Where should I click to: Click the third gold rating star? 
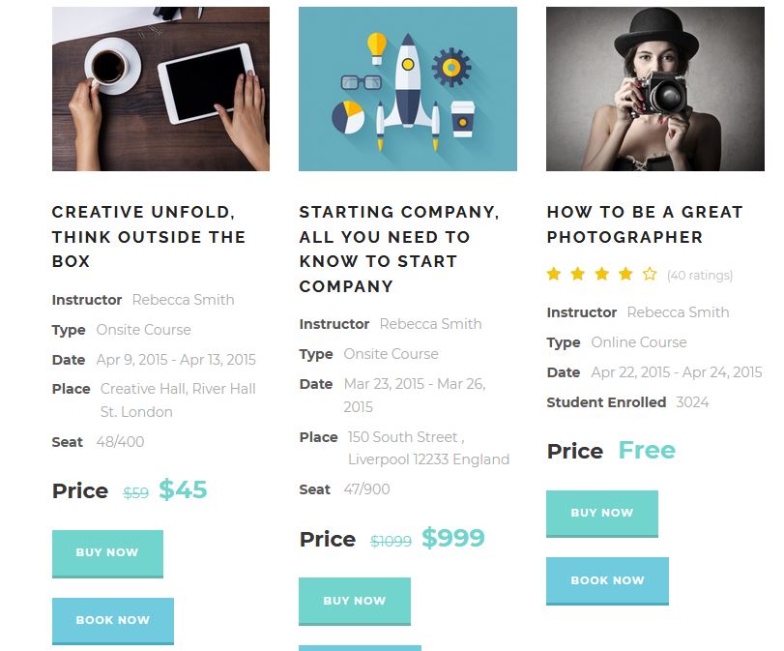point(601,274)
